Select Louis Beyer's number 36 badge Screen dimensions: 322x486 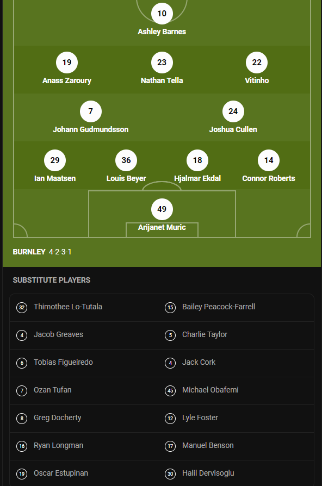(126, 160)
